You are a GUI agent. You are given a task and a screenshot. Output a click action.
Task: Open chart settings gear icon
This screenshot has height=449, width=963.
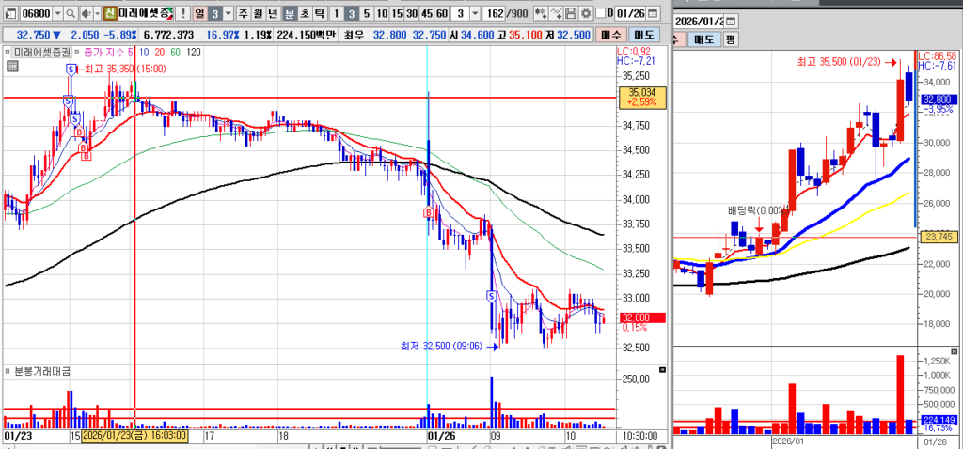[586, 14]
